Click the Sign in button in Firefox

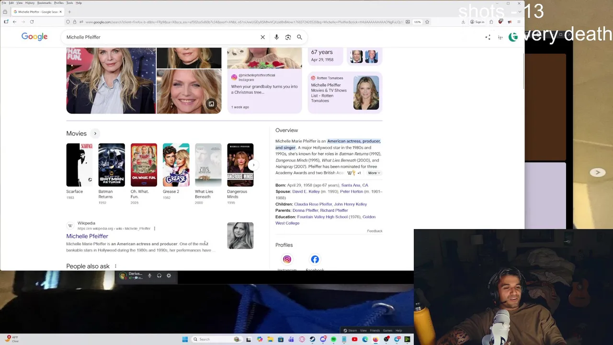point(477,22)
